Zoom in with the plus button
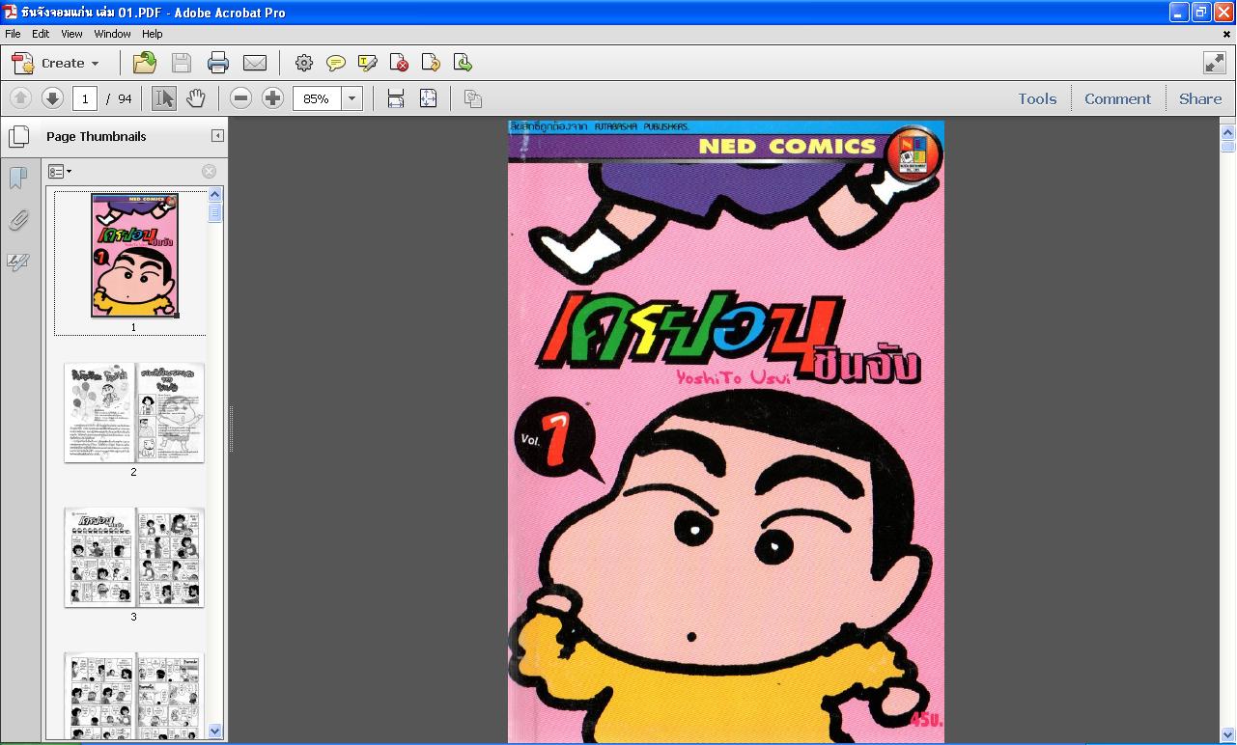 tap(273, 97)
